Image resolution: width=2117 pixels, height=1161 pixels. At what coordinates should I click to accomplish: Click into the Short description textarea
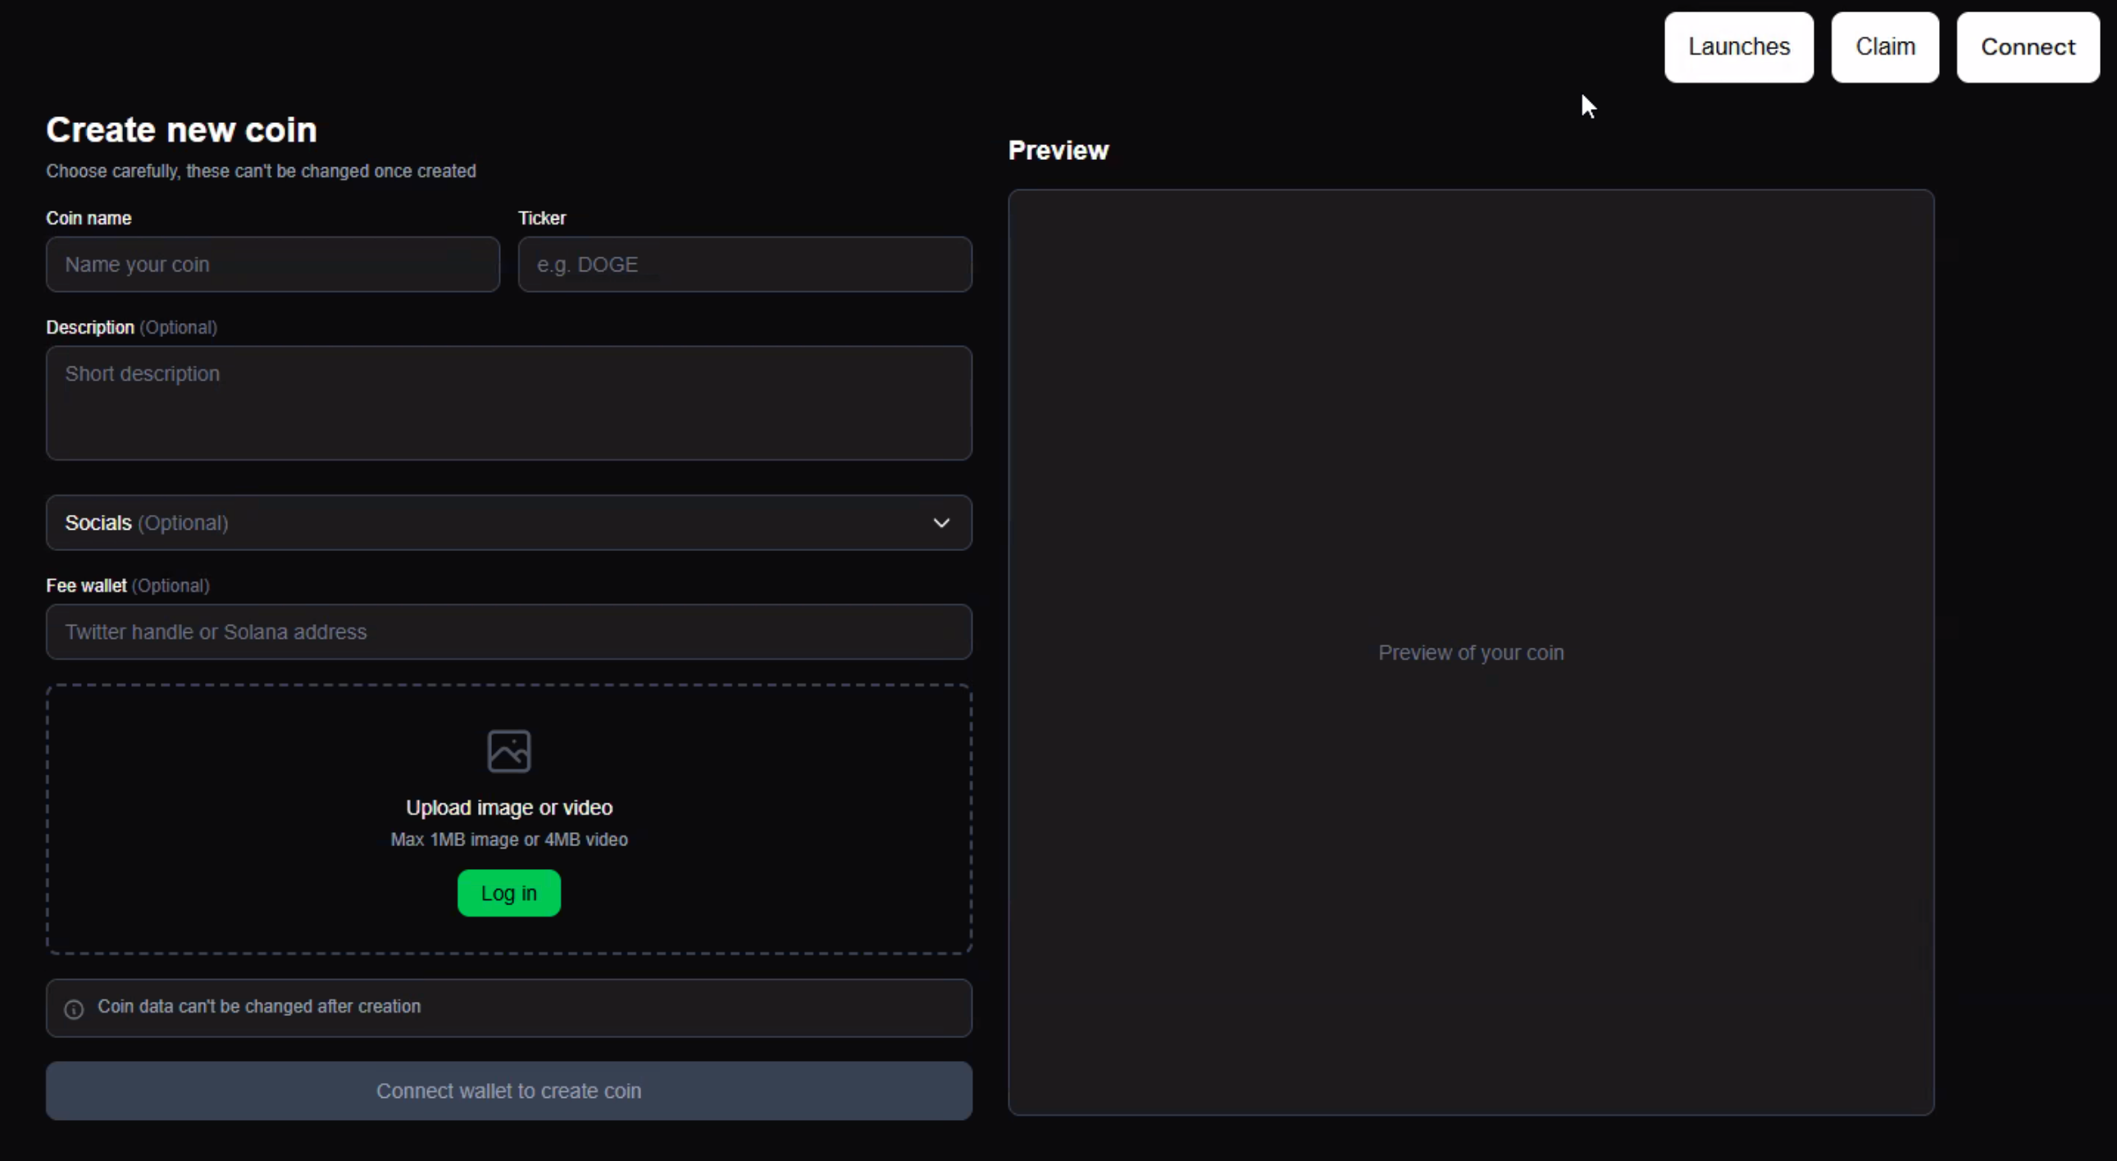coord(508,403)
